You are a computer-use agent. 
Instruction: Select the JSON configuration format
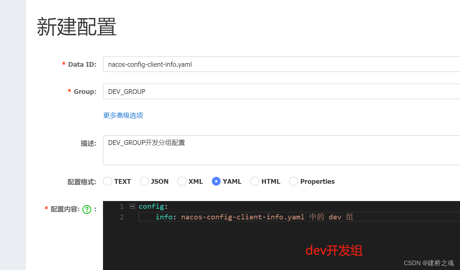click(144, 181)
